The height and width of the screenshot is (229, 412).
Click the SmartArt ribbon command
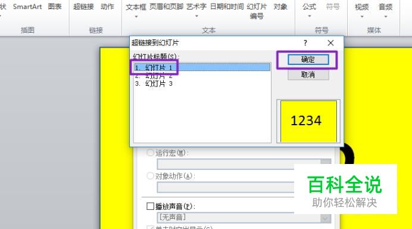point(27,7)
